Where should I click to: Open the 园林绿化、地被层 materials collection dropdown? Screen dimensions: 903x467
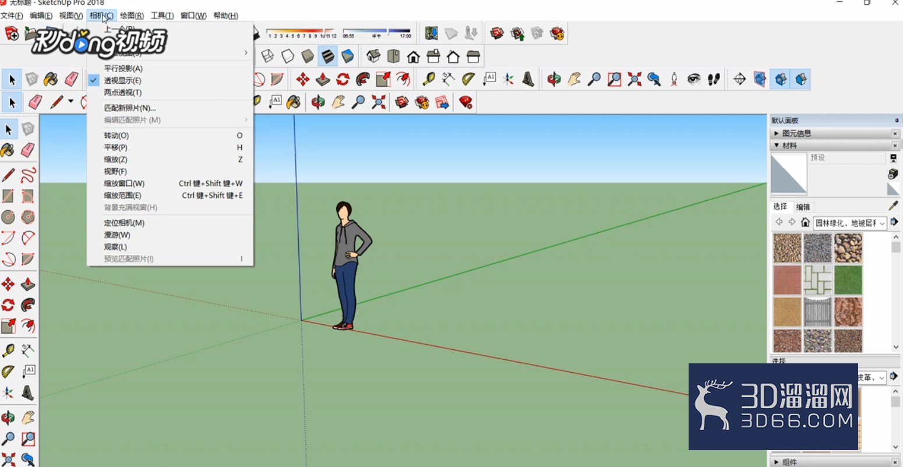[x=850, y=223]
